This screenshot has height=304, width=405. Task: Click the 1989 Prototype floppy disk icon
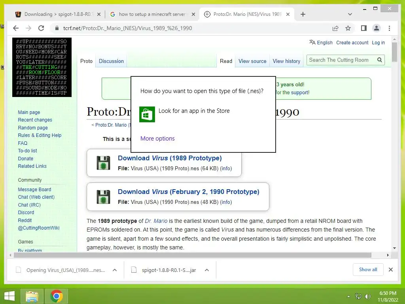pyautogui.click(x=103, y=163)
